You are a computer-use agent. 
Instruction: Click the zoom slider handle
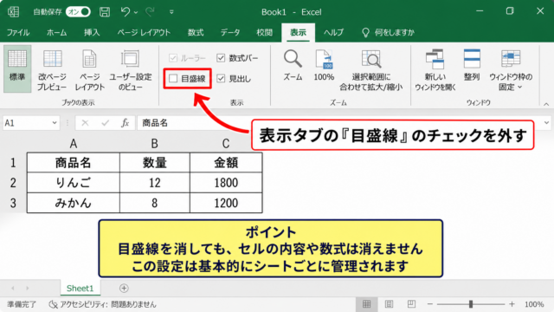[471, 304]
